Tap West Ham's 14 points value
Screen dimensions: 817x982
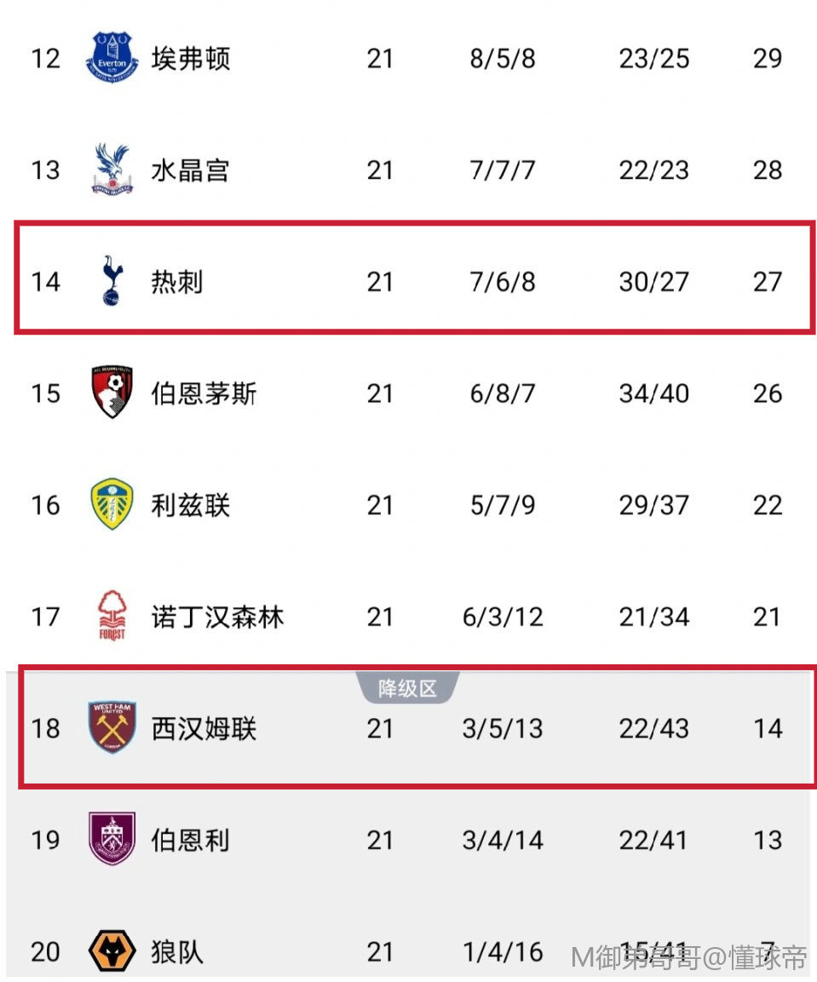click(x=767, y=728)
